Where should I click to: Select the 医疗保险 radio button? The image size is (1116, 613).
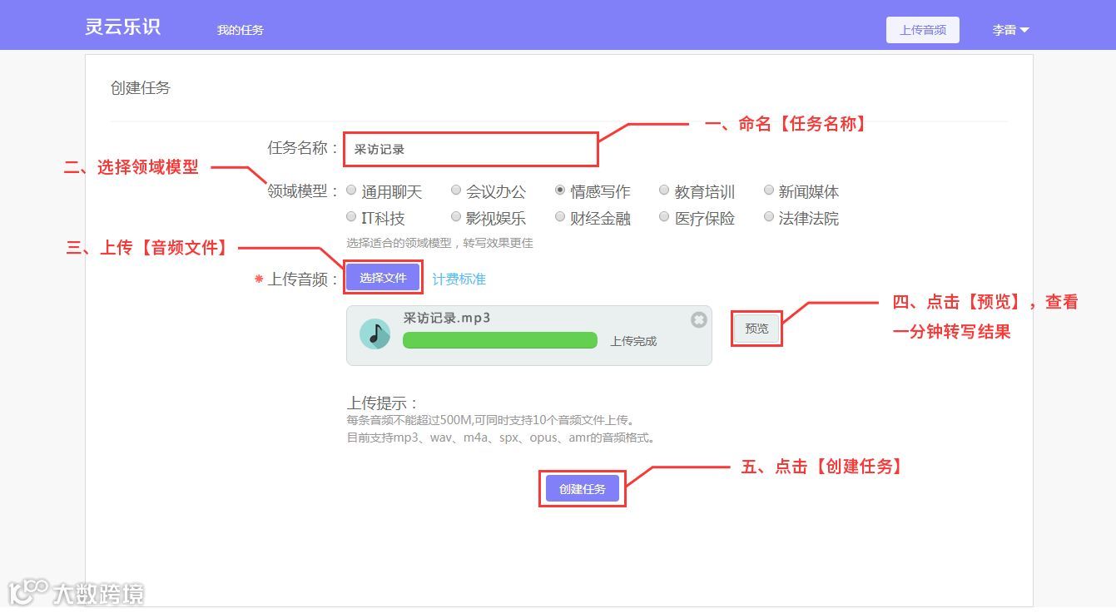[x=664, y=217]
